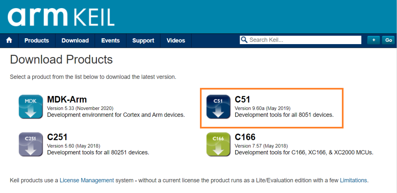Go to the Events menu item
This screenshot has width=397, height=193.
click(x=110, y=40)
